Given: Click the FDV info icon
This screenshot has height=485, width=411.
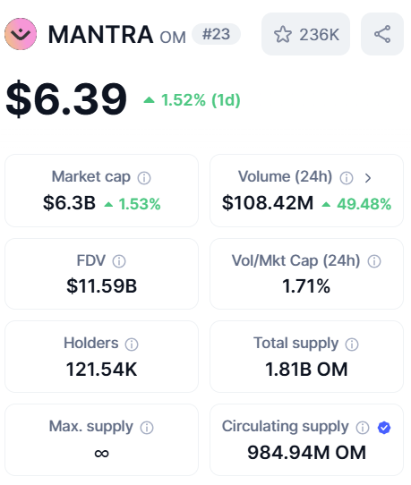Looking at the screenshot, I should (x=119, y=261).
